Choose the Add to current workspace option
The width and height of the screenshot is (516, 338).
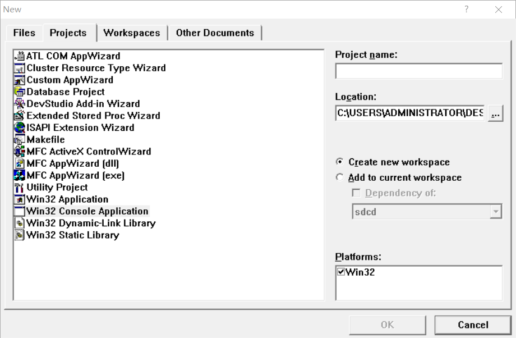340,177
